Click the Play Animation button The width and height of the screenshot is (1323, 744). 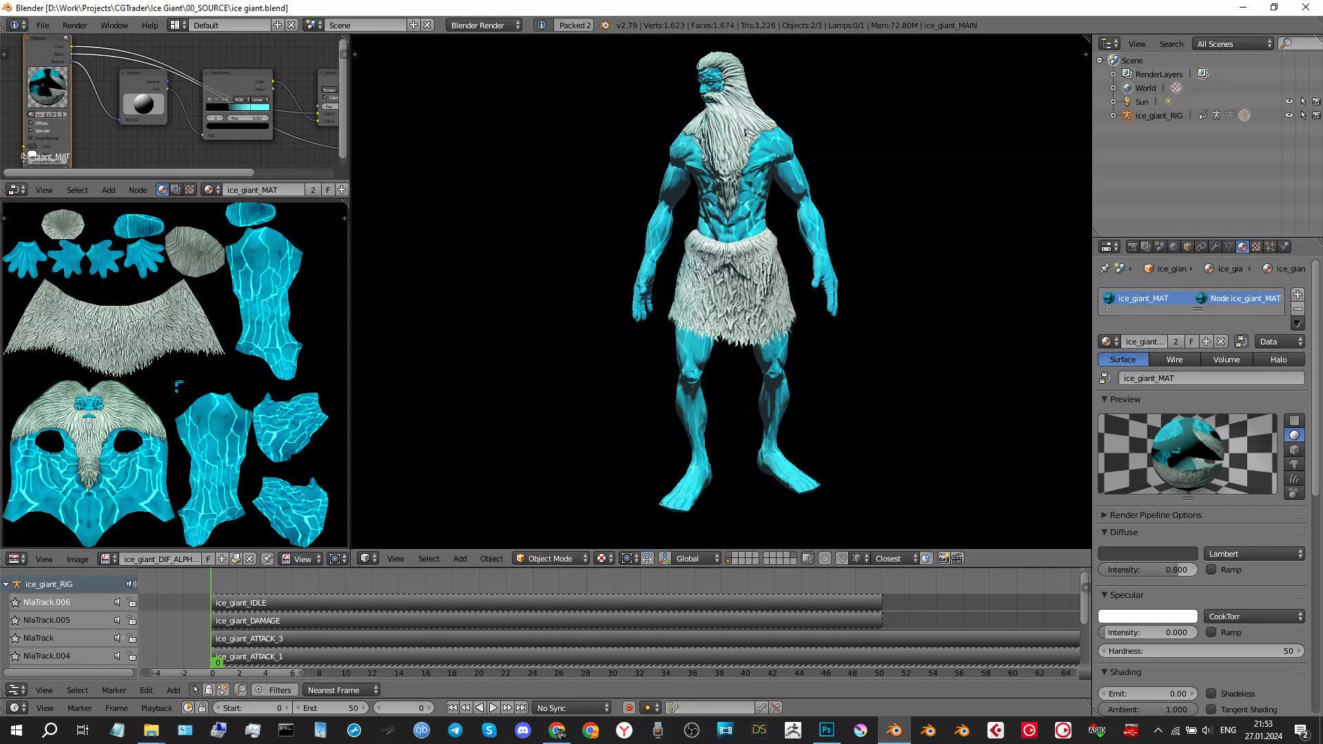point(493,707)
